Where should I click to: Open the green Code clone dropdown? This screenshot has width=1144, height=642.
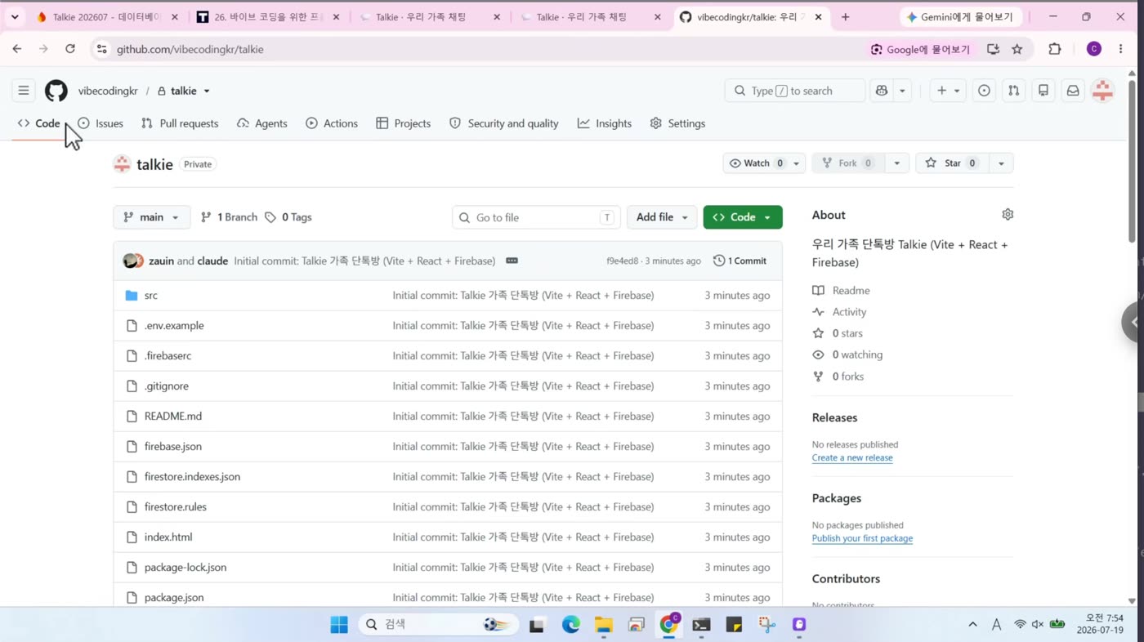[x=742, y=217]
